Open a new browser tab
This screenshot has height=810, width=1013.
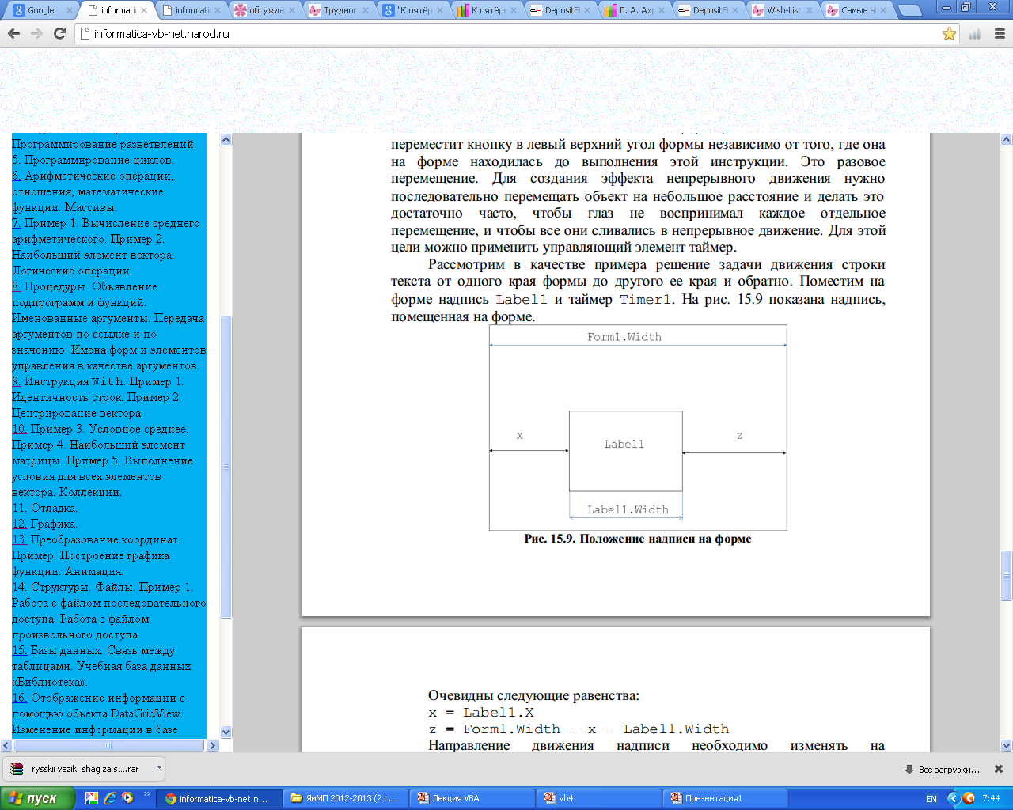click(x=910, y=10)
